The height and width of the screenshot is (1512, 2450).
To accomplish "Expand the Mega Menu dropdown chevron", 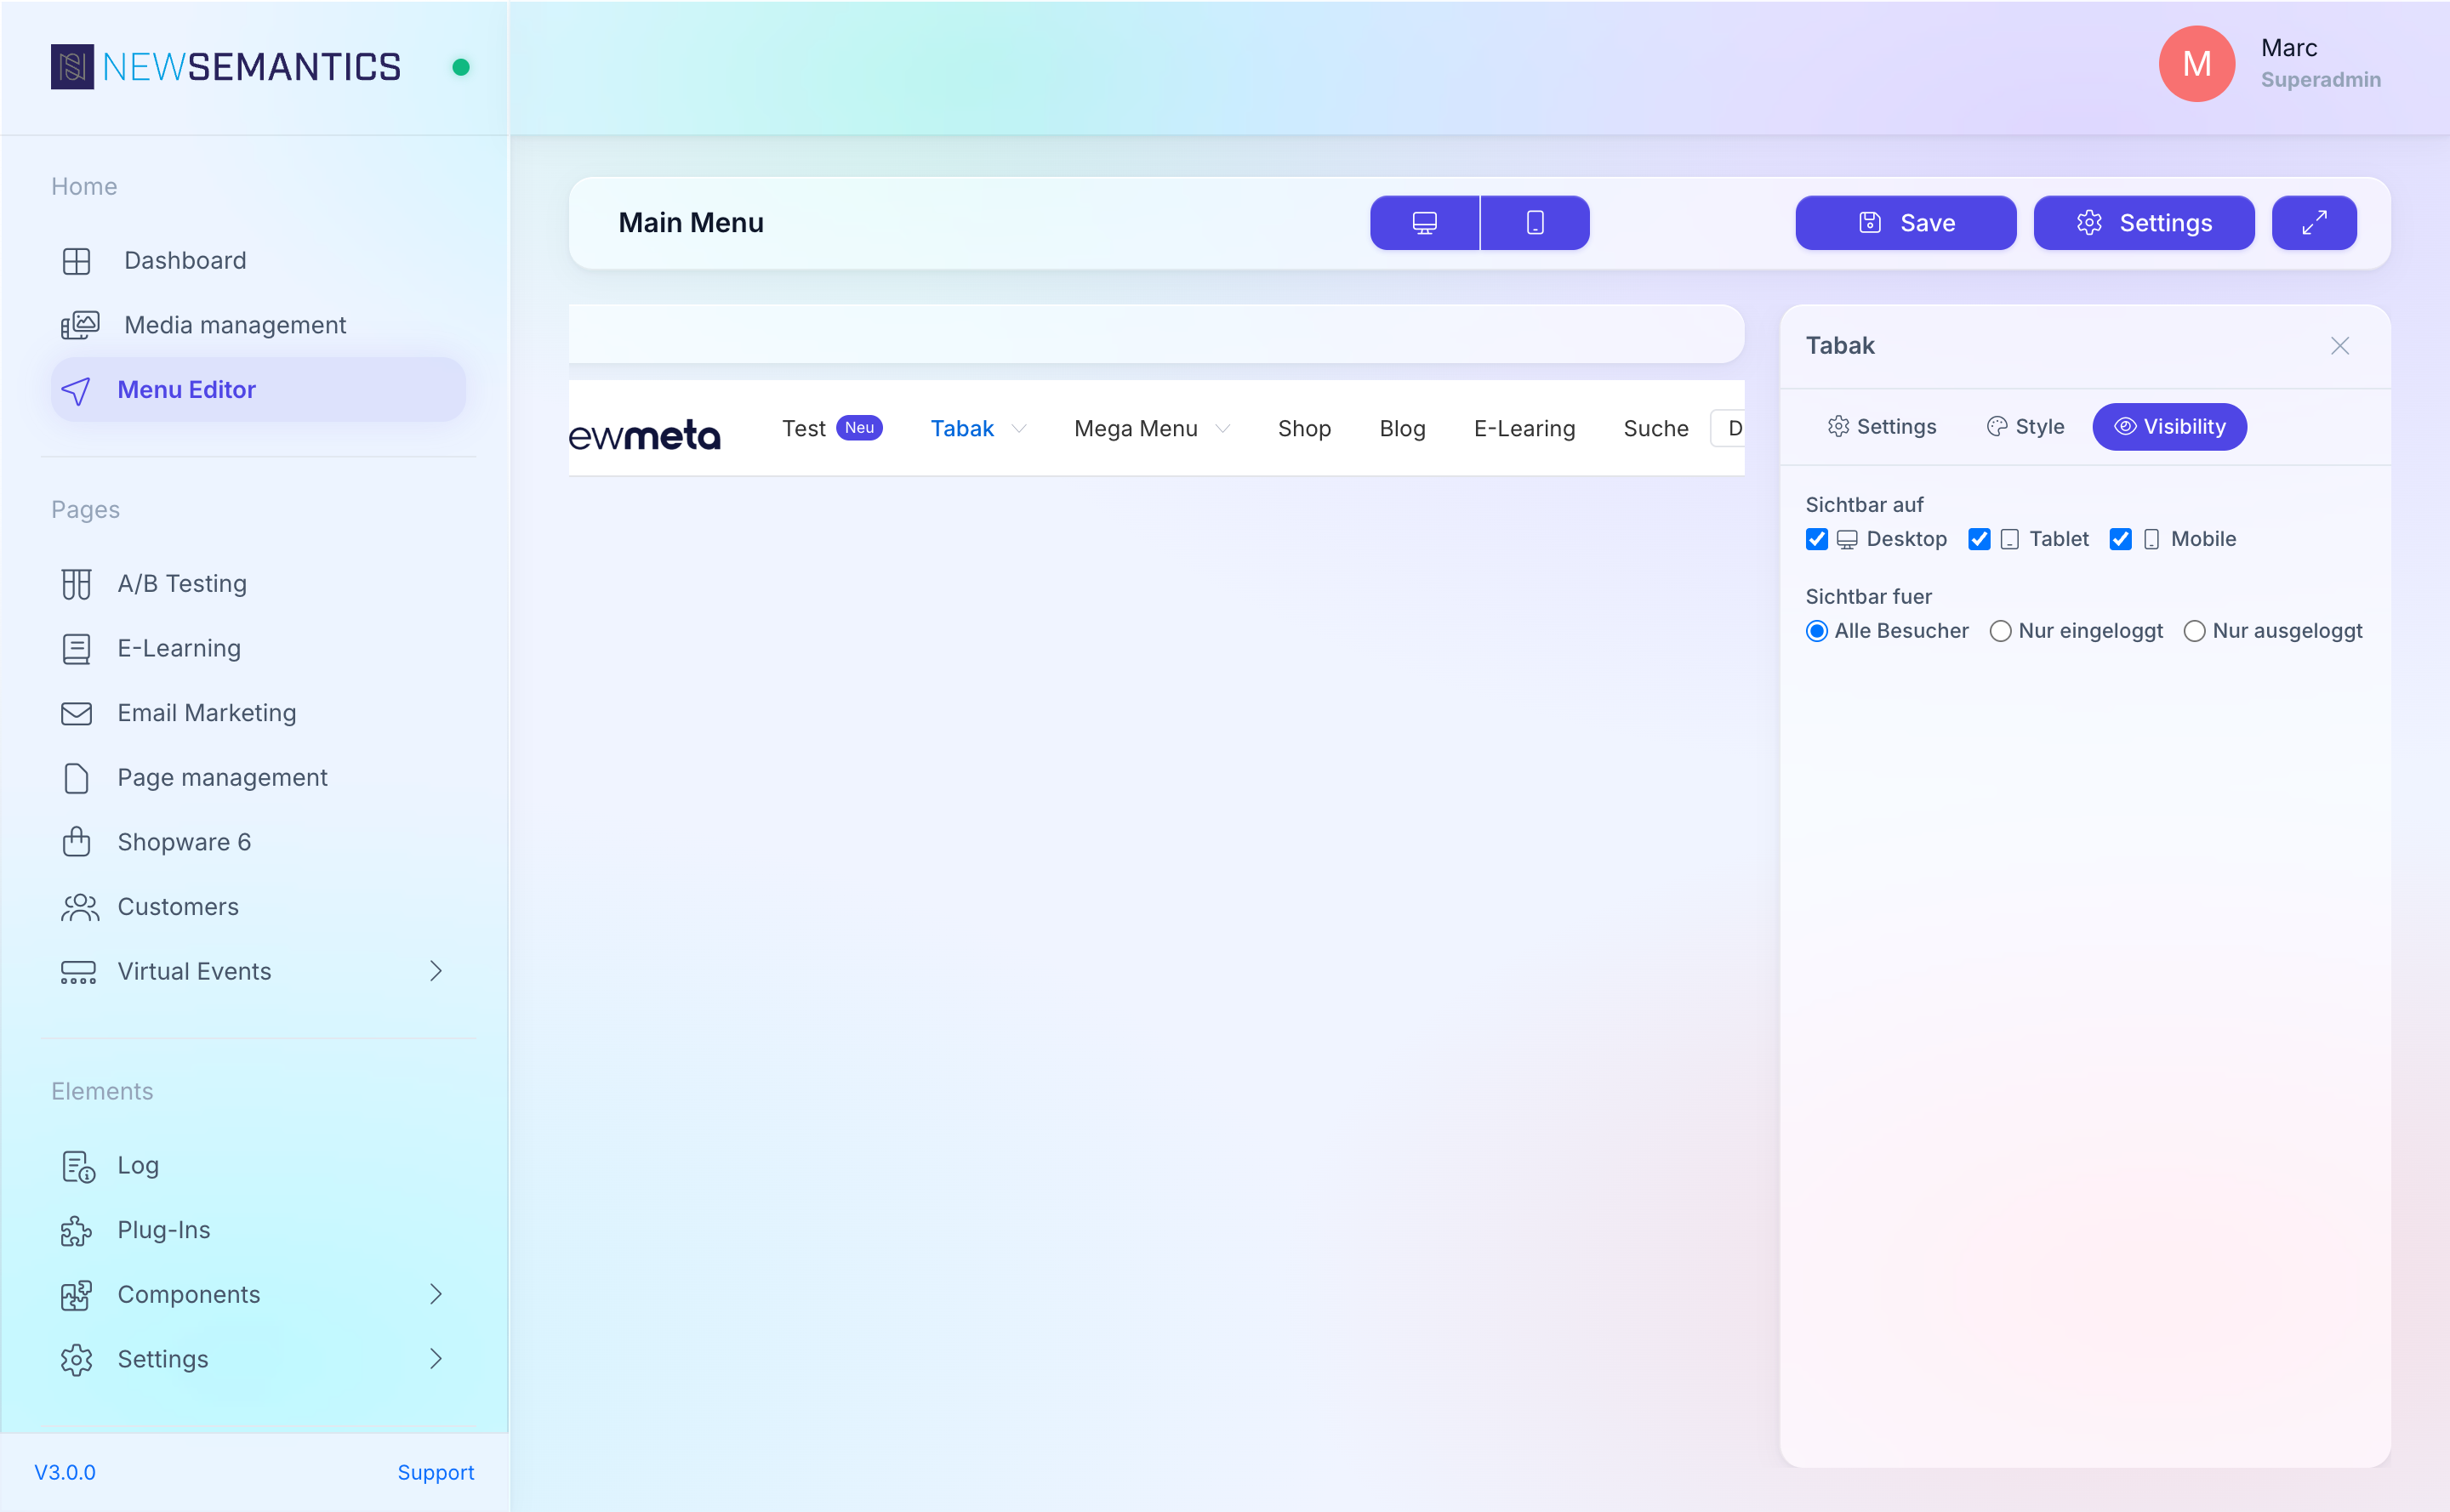I will (1222, 429).
